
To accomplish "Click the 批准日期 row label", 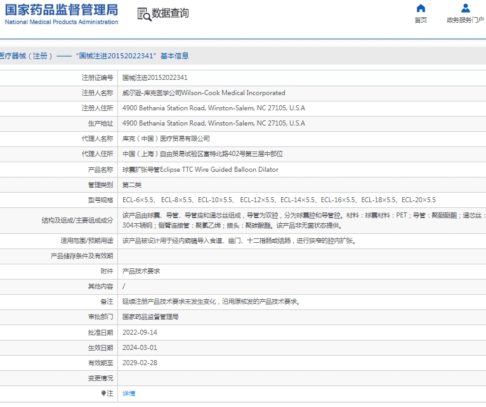I will (x=100, y=332).
